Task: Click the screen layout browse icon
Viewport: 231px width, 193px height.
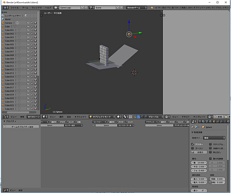Action: 56,7
